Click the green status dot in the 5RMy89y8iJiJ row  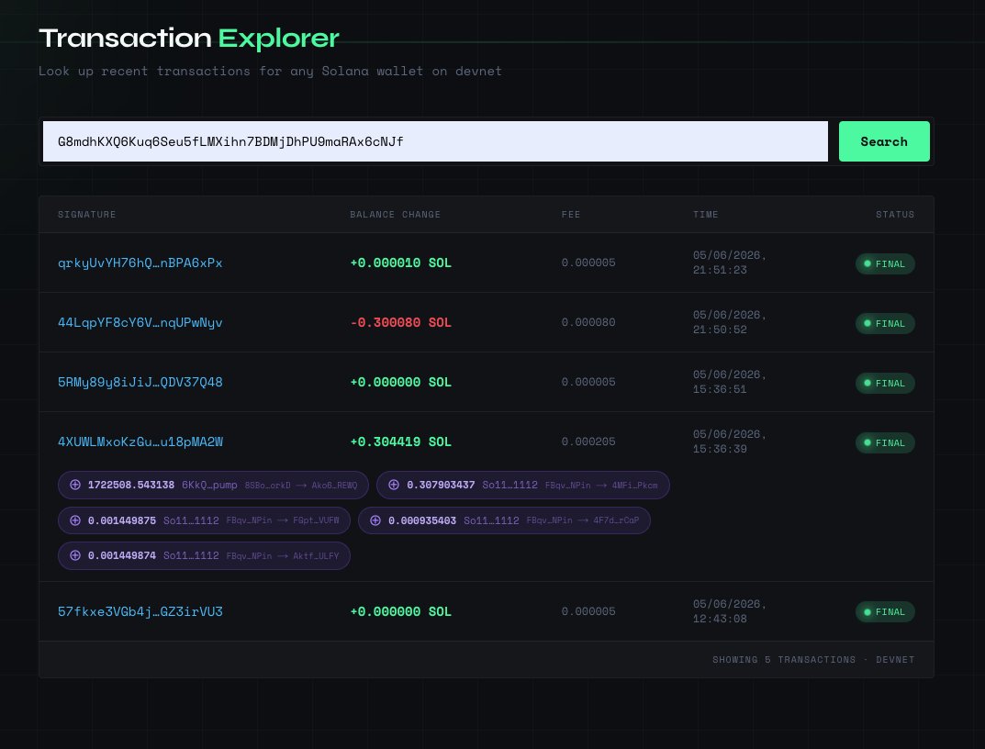tap(867, 383)
